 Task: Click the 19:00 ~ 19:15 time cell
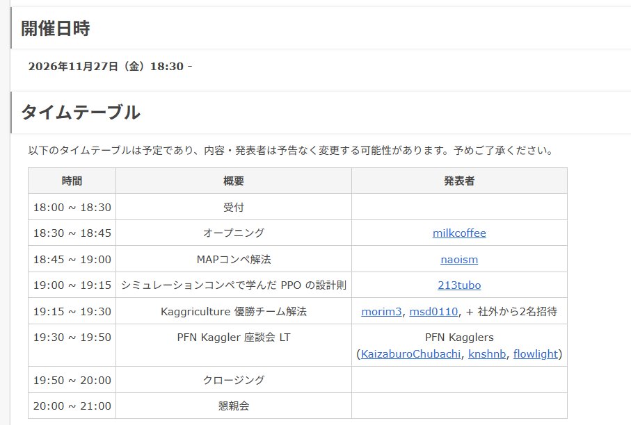[72, 285]
